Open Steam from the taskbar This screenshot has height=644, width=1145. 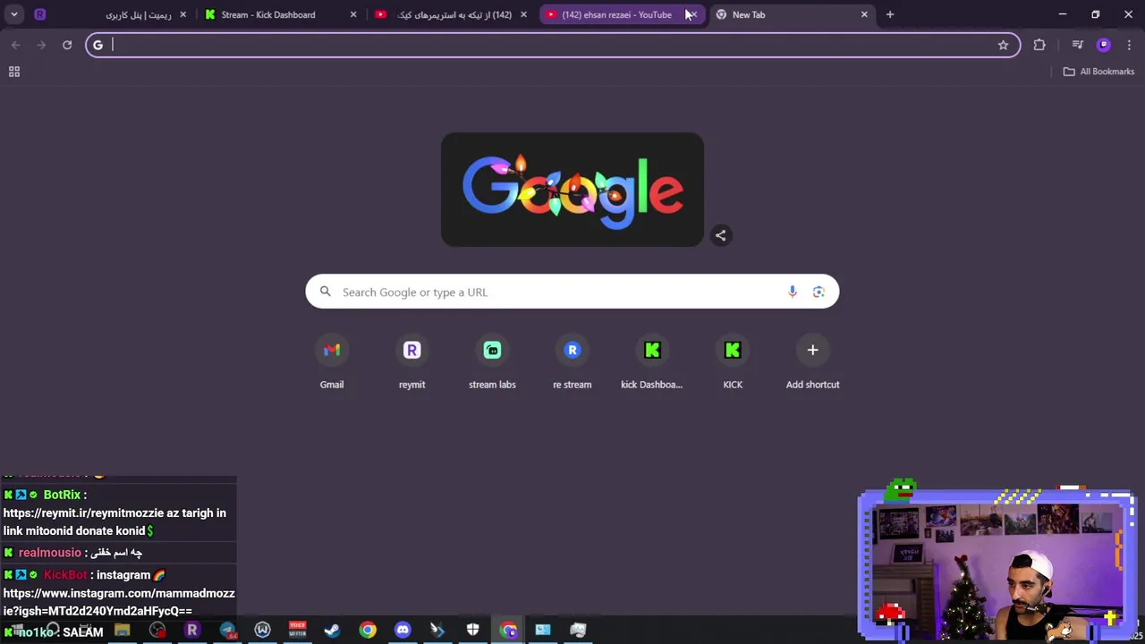coord(332,631)
